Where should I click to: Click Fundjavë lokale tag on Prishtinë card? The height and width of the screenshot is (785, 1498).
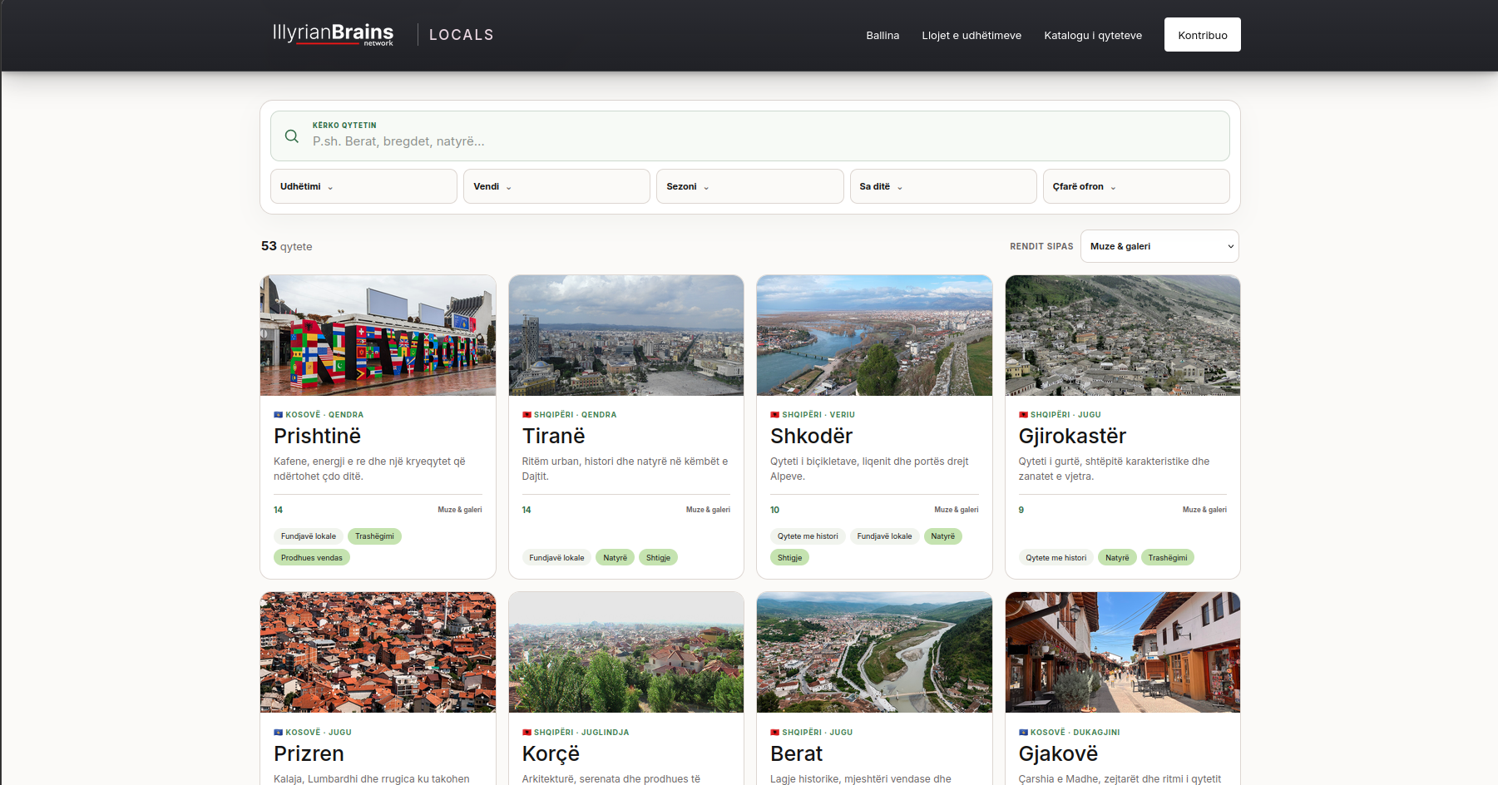(309, 536)
